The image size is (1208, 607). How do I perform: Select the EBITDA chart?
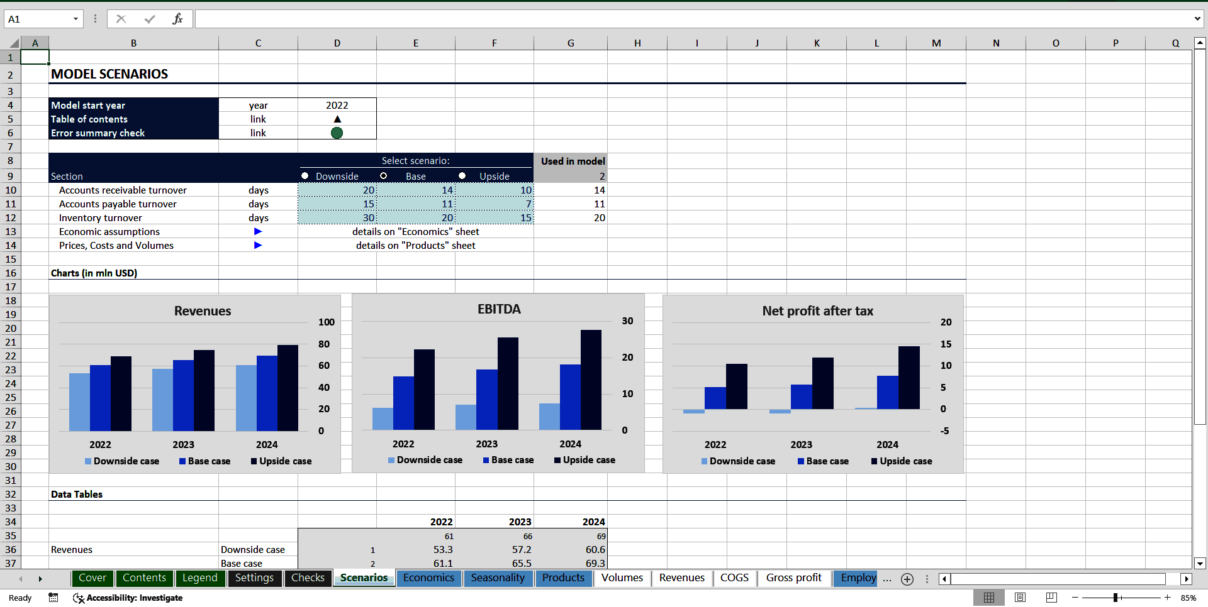[x=498, y=383]
